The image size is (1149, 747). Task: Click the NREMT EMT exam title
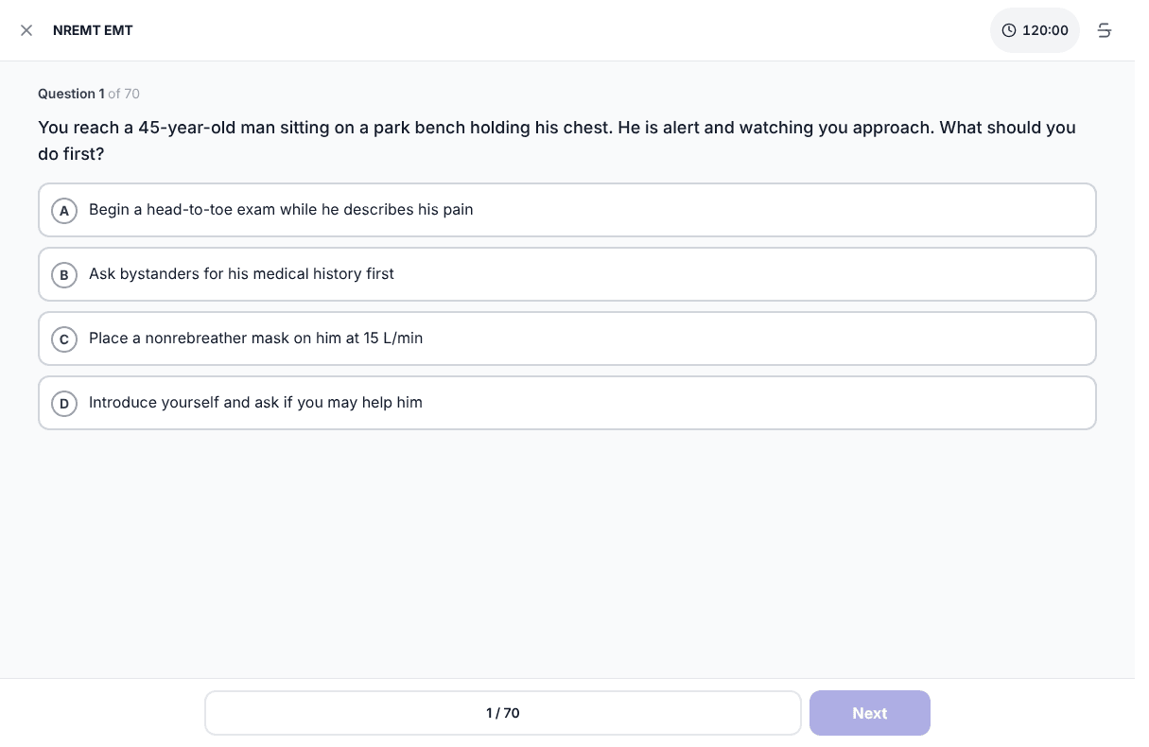coord(93,30)
